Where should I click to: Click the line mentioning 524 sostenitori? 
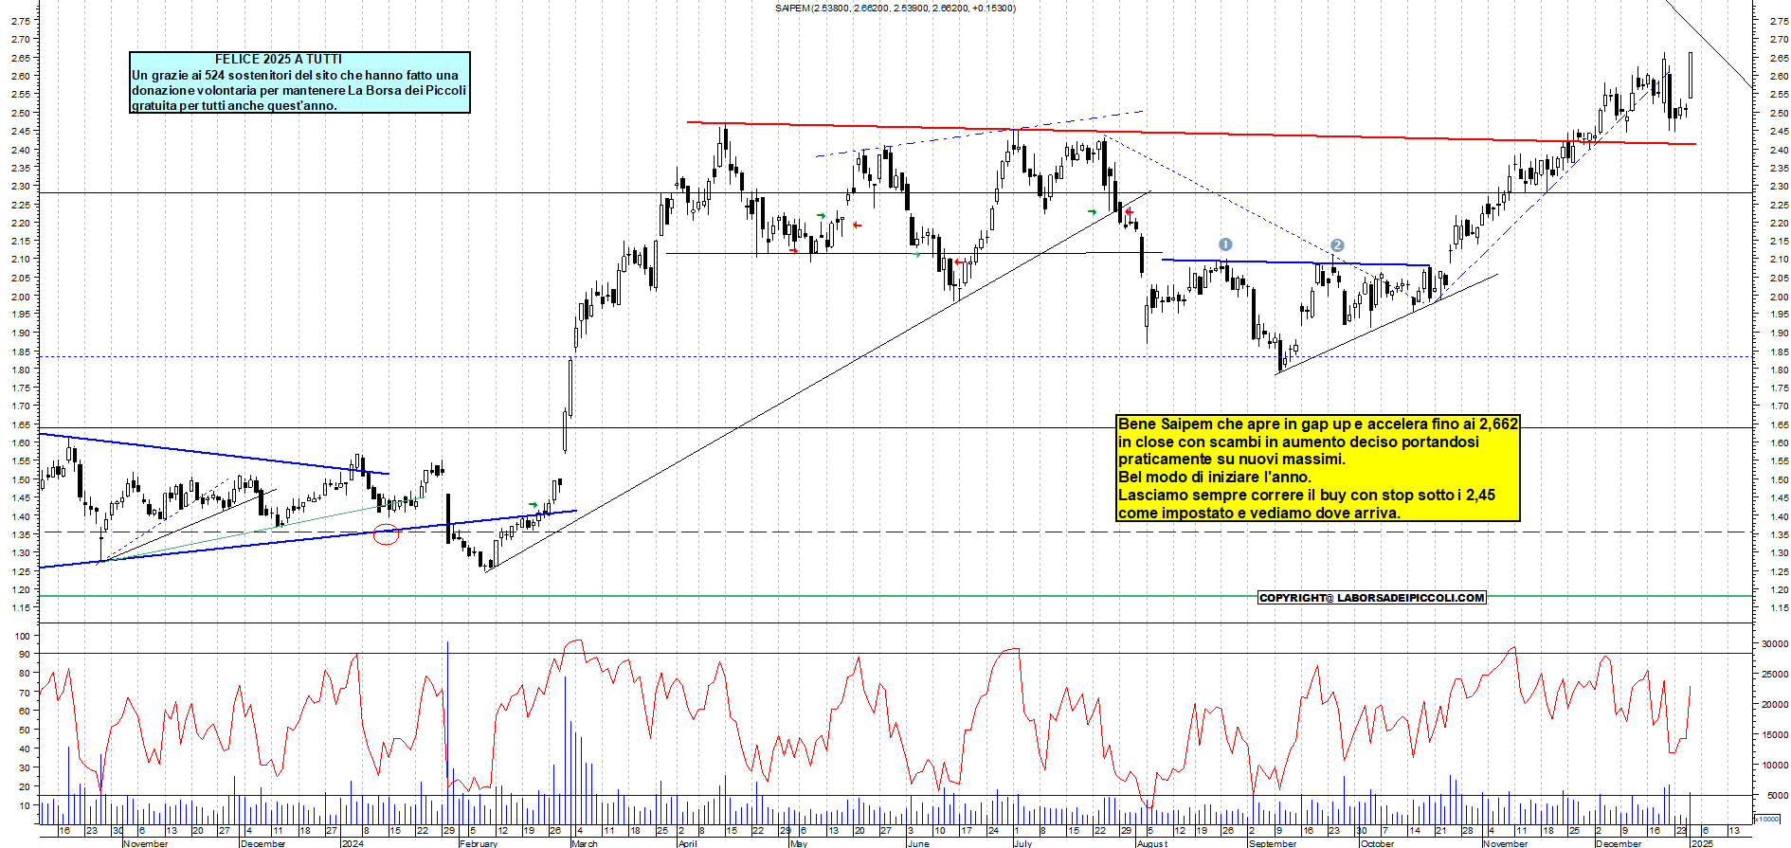295,75
